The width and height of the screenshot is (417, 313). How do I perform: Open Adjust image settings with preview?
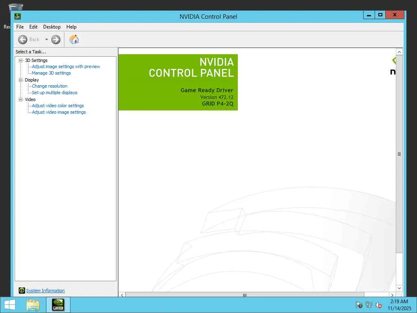coord(66,66)
